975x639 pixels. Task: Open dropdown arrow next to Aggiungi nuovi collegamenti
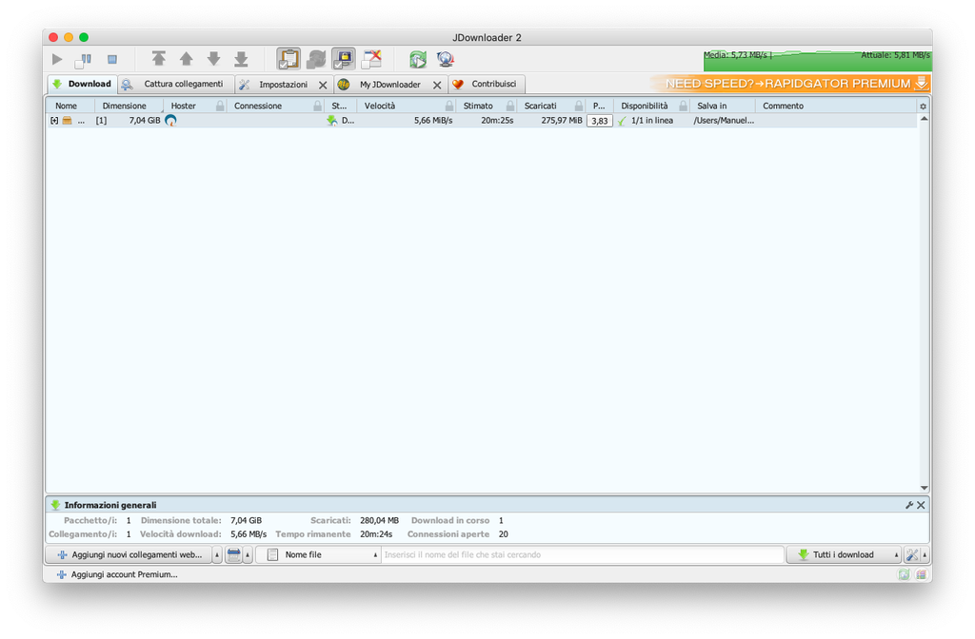217,554
